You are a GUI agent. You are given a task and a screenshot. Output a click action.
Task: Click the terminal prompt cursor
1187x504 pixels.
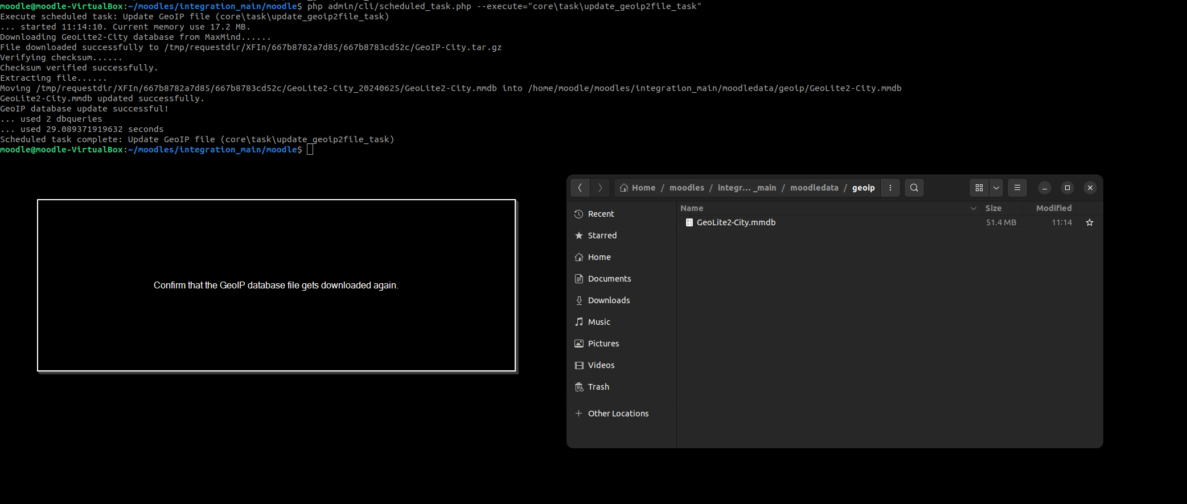(x=310, y=150)
